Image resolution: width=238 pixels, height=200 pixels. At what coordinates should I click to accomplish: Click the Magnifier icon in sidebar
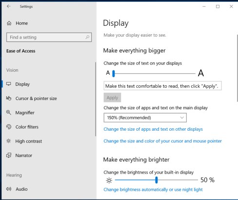9,113
